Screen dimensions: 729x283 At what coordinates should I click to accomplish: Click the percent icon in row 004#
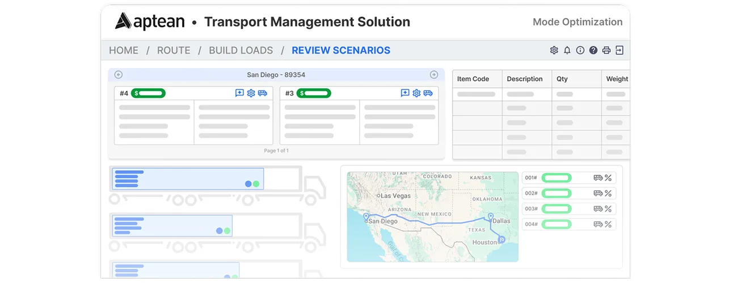coord(608,224)
